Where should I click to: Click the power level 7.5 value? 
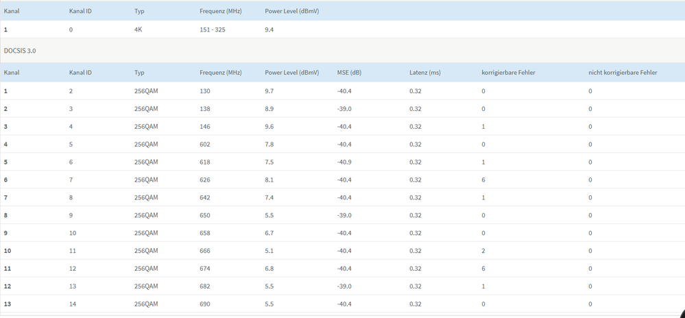[269, 162]
